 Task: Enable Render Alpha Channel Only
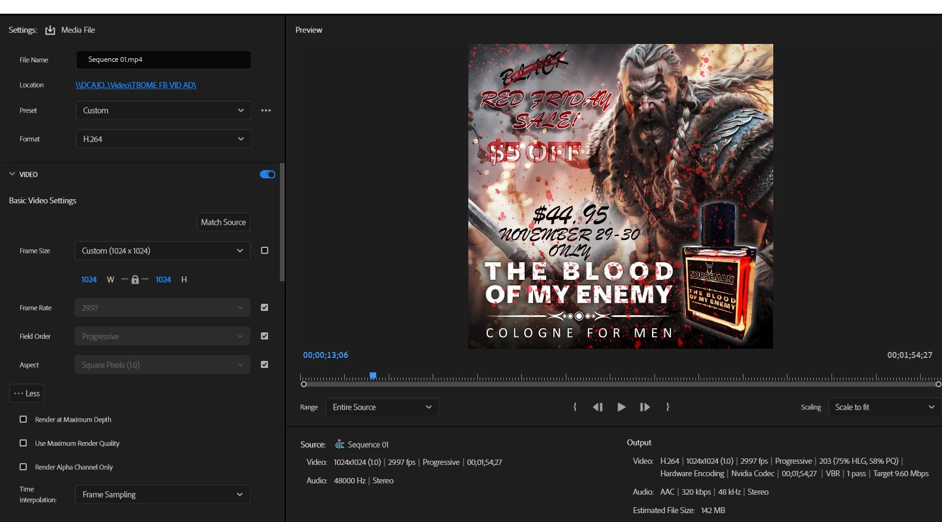point(23,467)
